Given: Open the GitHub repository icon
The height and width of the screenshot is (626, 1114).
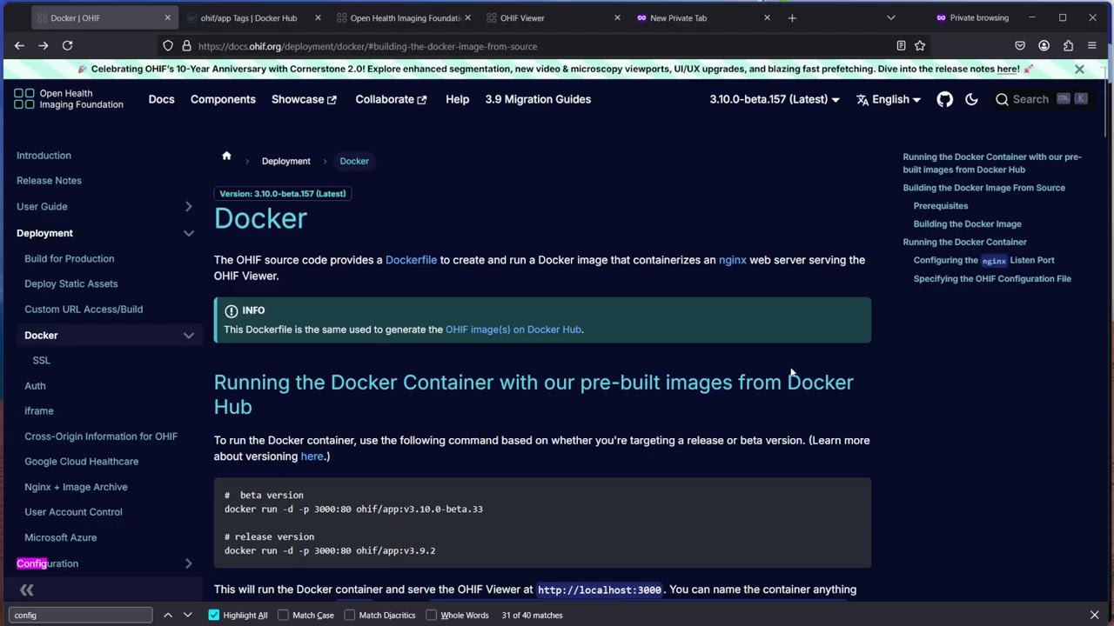Looking at the screenshot, I should [x=944, y=99].
